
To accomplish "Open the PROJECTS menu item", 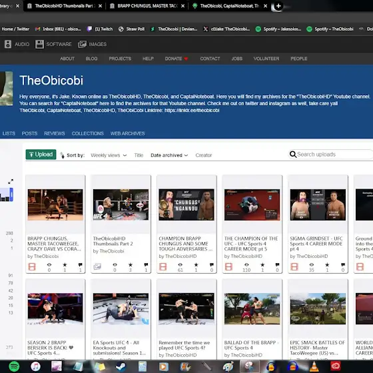I will 120,59.
